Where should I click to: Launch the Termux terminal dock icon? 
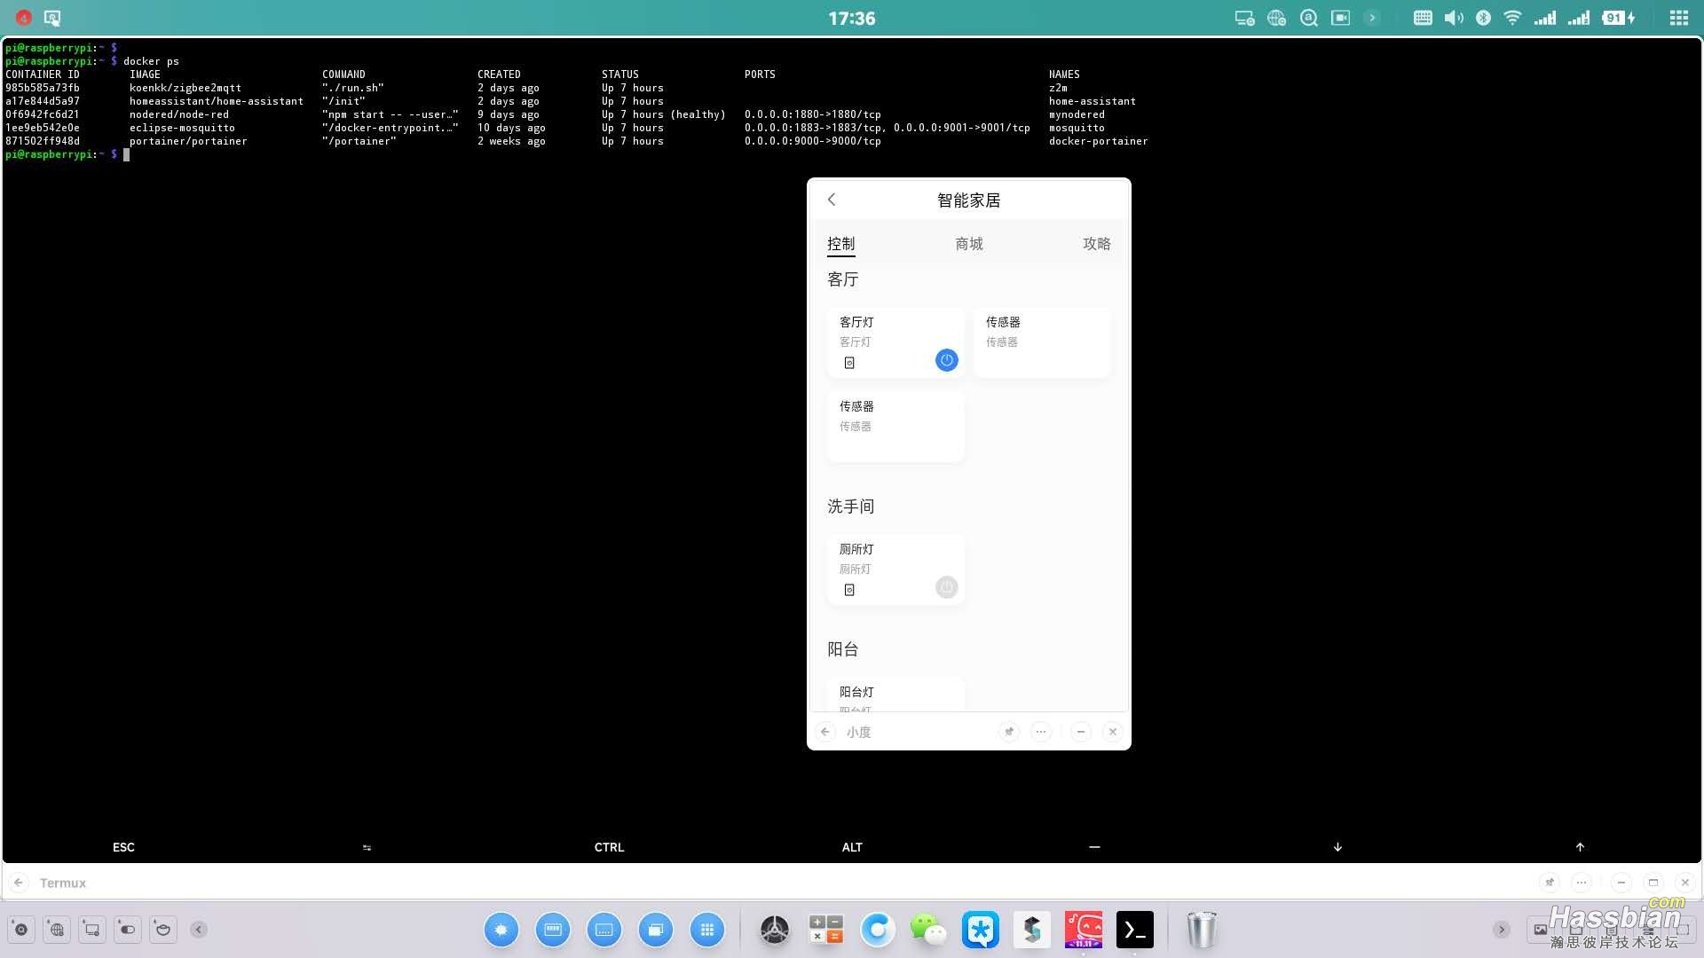point(1135,930)
